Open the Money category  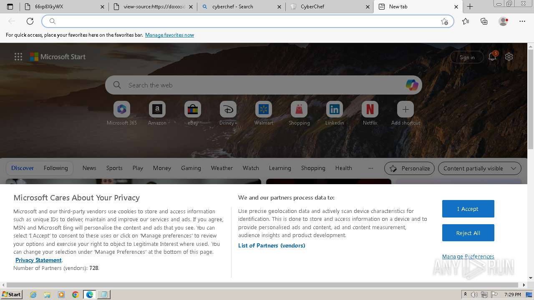(x=162, y=168)
